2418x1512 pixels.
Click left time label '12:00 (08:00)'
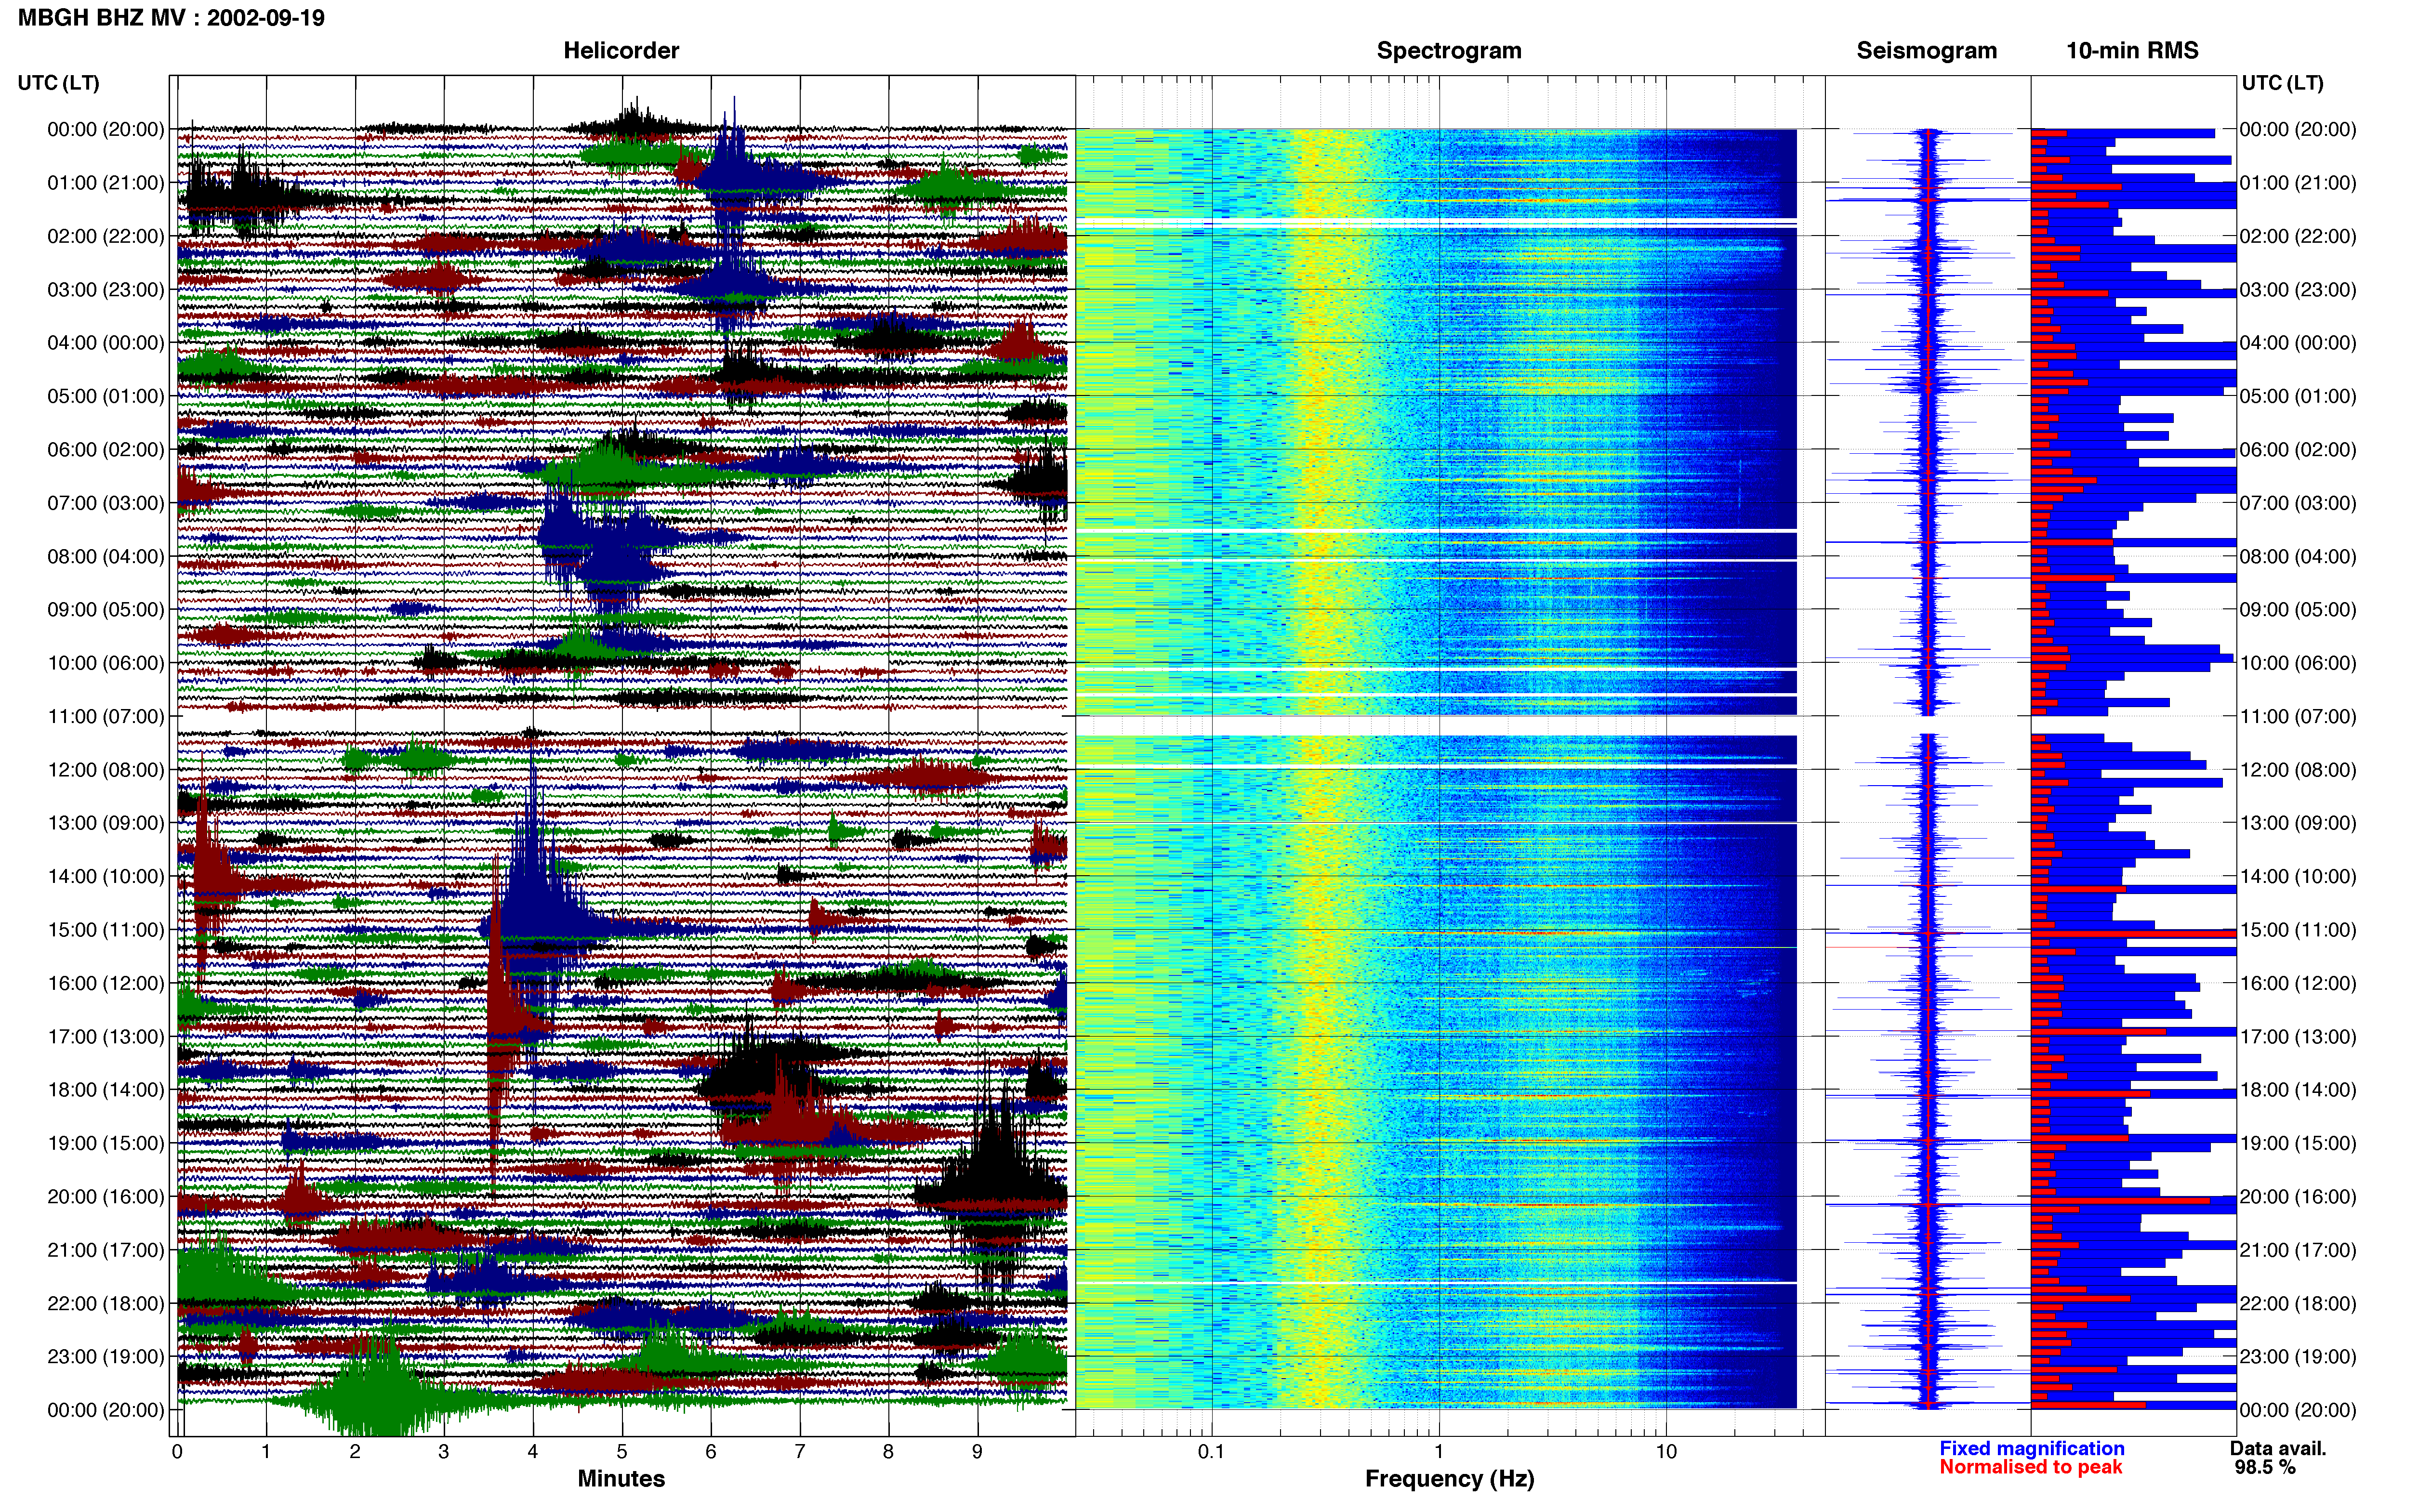pos(106,770)
